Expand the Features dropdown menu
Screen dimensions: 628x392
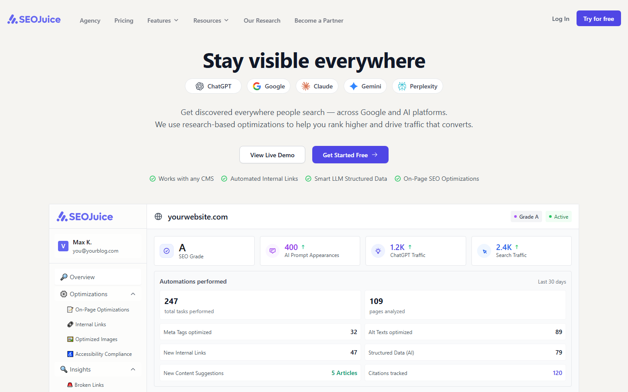tap(163, 20)
